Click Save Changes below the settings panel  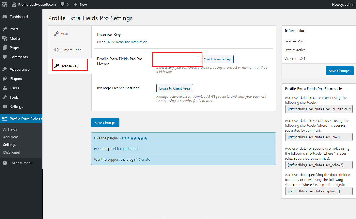tap(105, 123)
